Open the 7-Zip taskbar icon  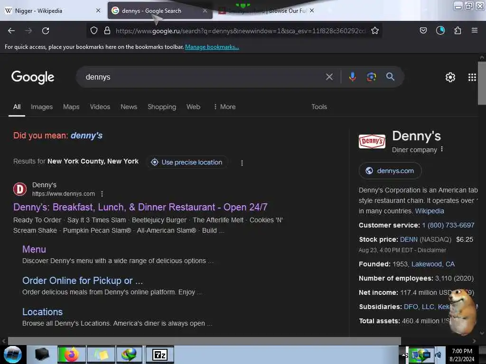point(160,355)
